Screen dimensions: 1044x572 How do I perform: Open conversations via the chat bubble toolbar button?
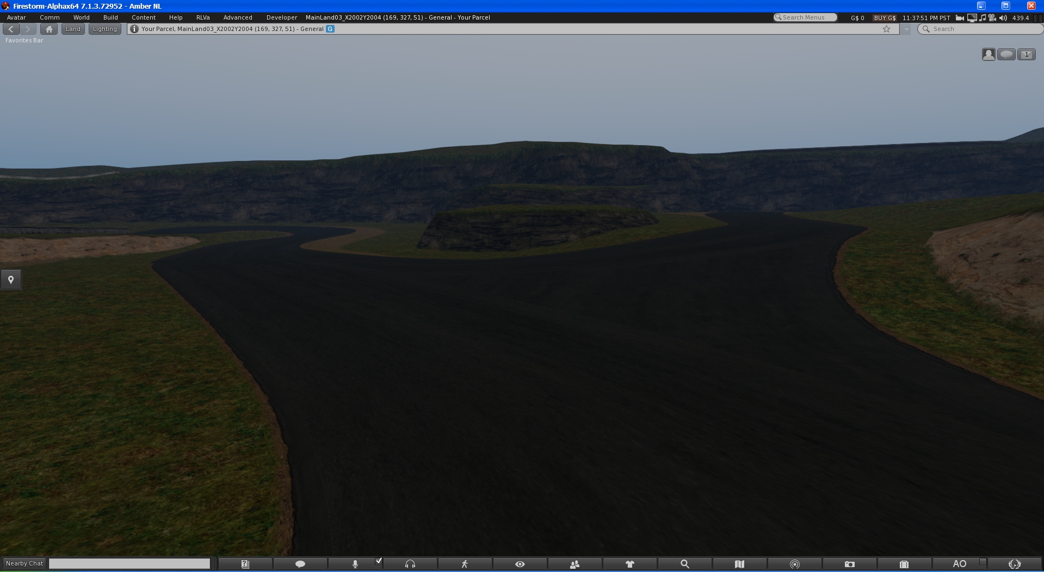(x=300, y=564)
